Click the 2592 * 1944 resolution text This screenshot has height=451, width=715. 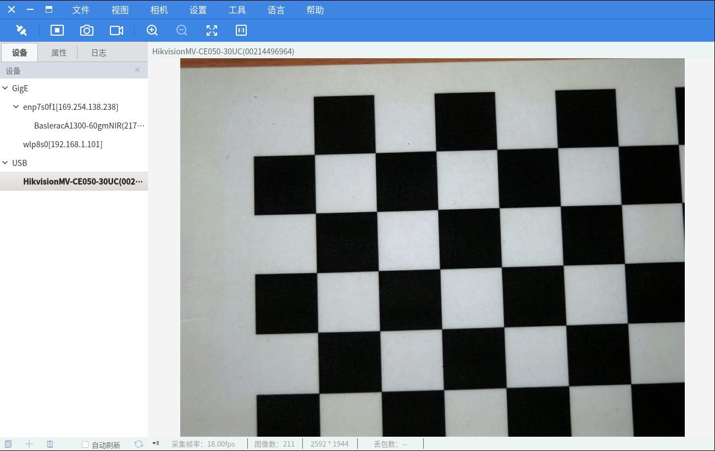point(329,444)
